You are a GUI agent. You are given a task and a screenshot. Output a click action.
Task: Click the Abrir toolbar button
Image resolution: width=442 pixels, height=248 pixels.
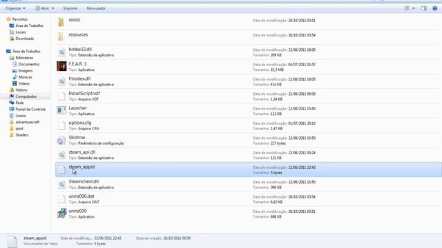point(42,8)
